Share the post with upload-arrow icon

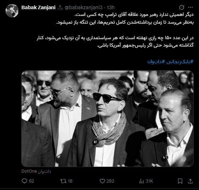click(x=190, y=181)
